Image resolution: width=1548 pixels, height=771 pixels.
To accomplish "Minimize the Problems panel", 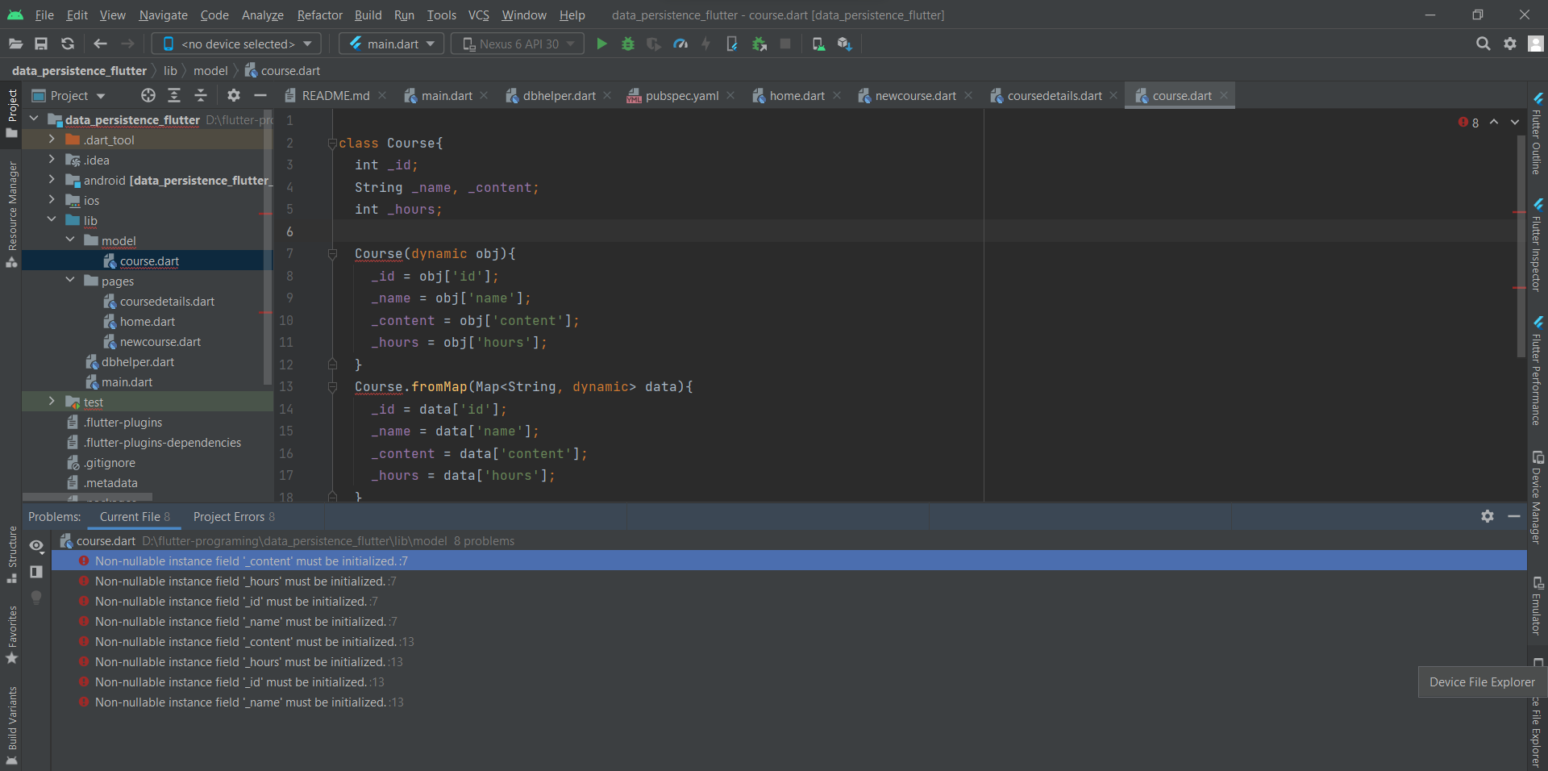I will pyautogui.click(x=1514, y=516).
